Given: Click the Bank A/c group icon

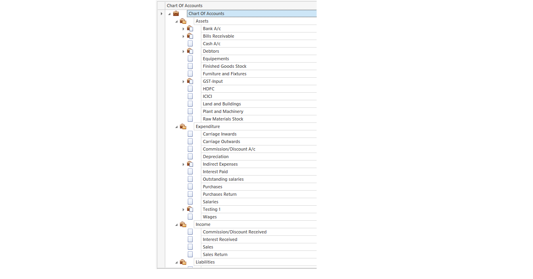Looking at the screenshot, I should coord(190,29).
